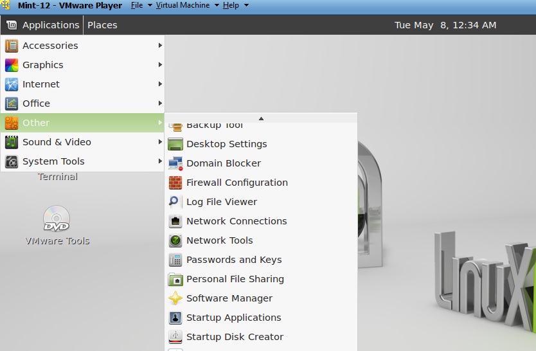Click the VMware Tools DVD desktop icon
The width and height of the screenshot is (536, 351).
(57, 219)
